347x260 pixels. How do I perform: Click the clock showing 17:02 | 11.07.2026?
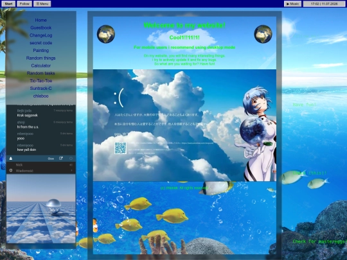(x=324, y=4)
